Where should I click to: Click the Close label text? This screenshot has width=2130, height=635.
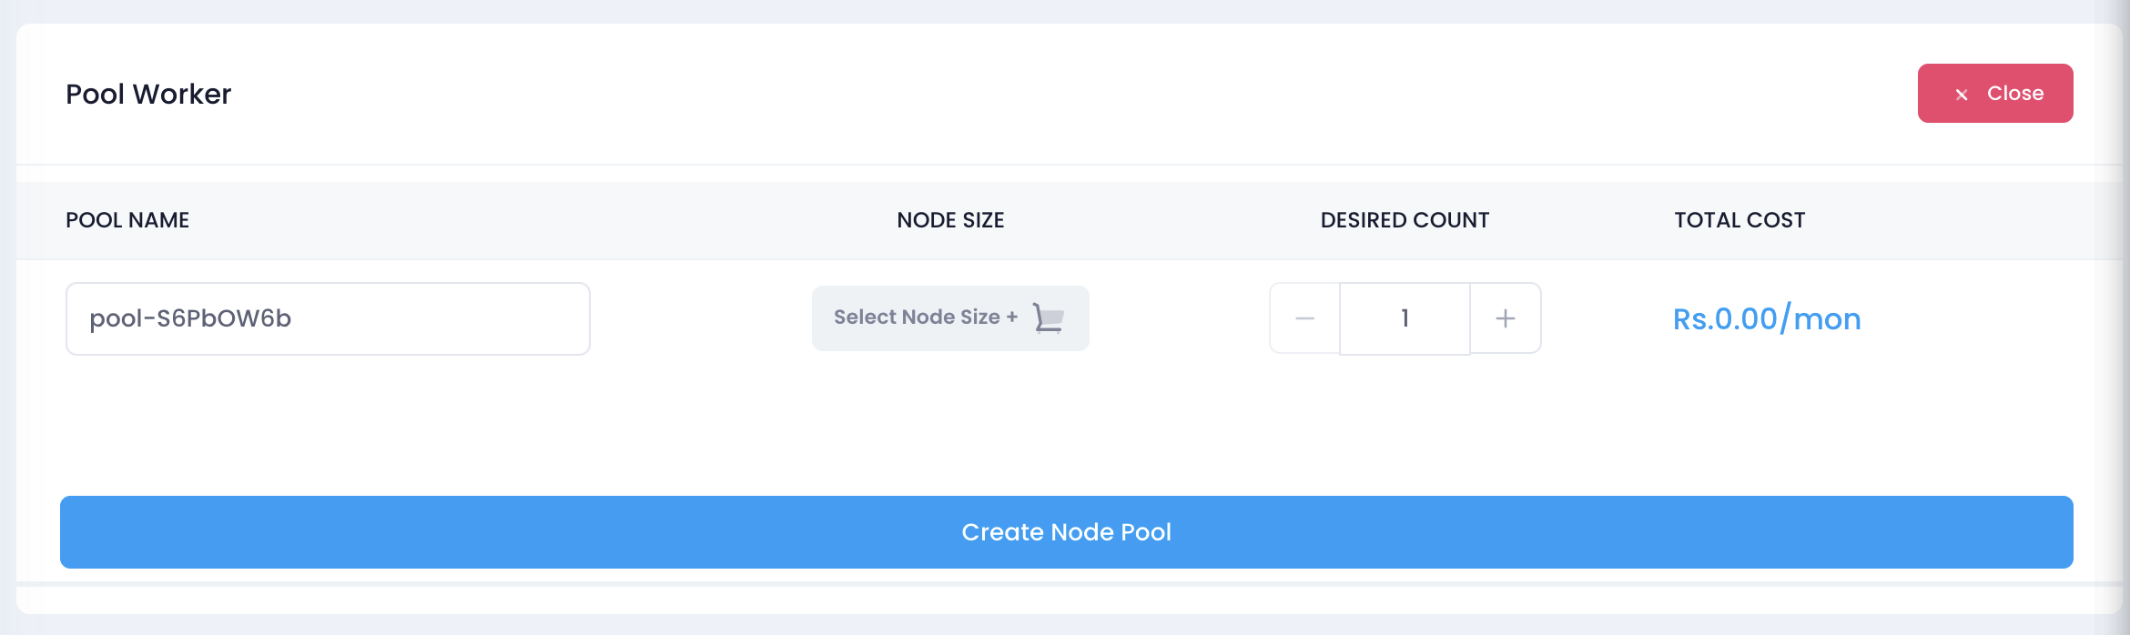pyautogui.click(x=2015, y=93)
